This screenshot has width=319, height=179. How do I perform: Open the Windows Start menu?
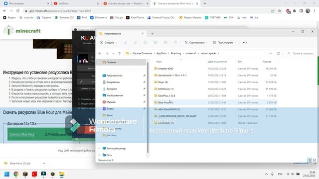click(x=7, y=174)
